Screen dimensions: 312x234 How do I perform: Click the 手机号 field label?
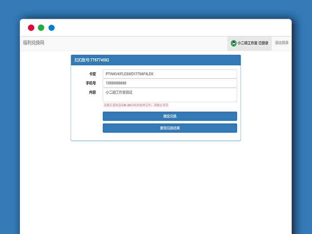tap(91, 83)
